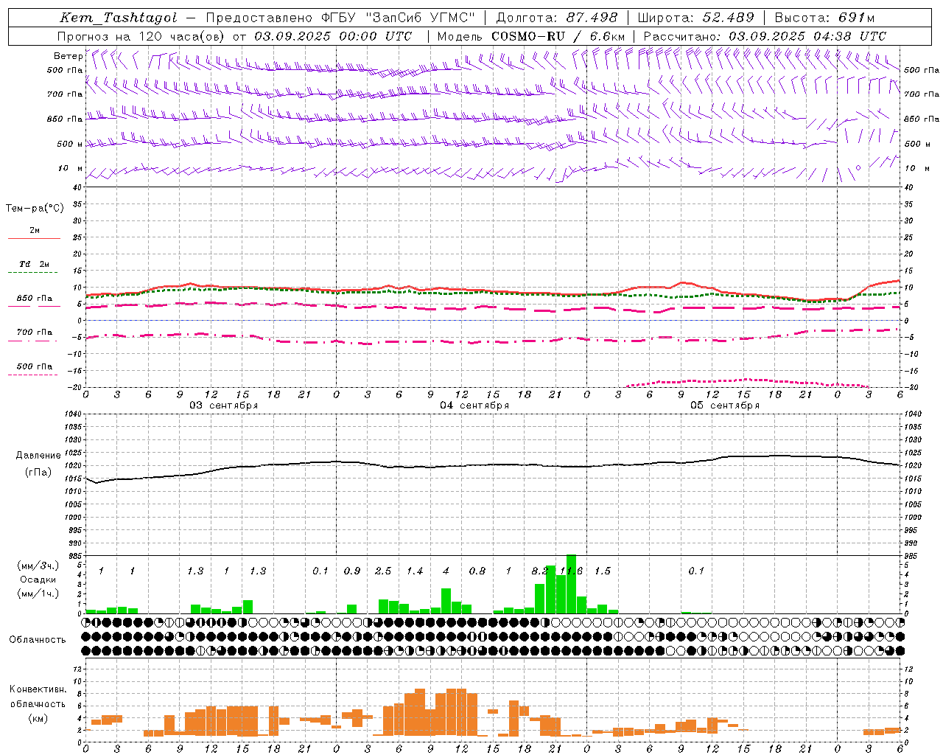Click the tallest green precipitation bar
Screen dimensions: 943x755
click(571, 584)
